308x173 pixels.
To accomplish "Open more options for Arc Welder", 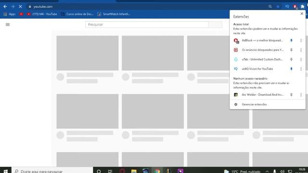I will point(301,95).
